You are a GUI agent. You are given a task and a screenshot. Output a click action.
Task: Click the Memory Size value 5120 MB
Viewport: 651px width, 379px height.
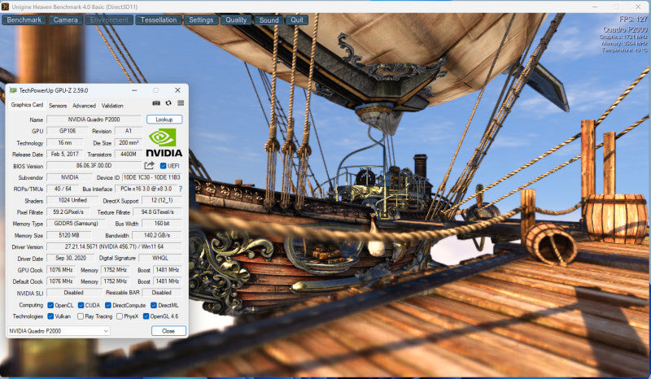[69, 235]
